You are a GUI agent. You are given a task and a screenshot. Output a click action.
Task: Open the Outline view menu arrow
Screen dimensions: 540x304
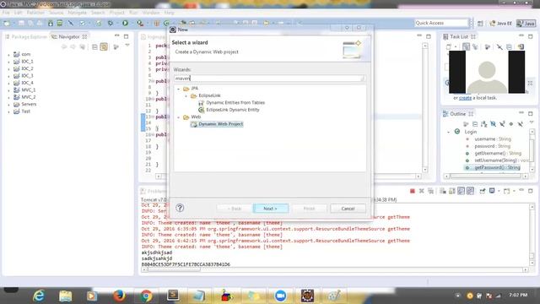pos(532,122)
